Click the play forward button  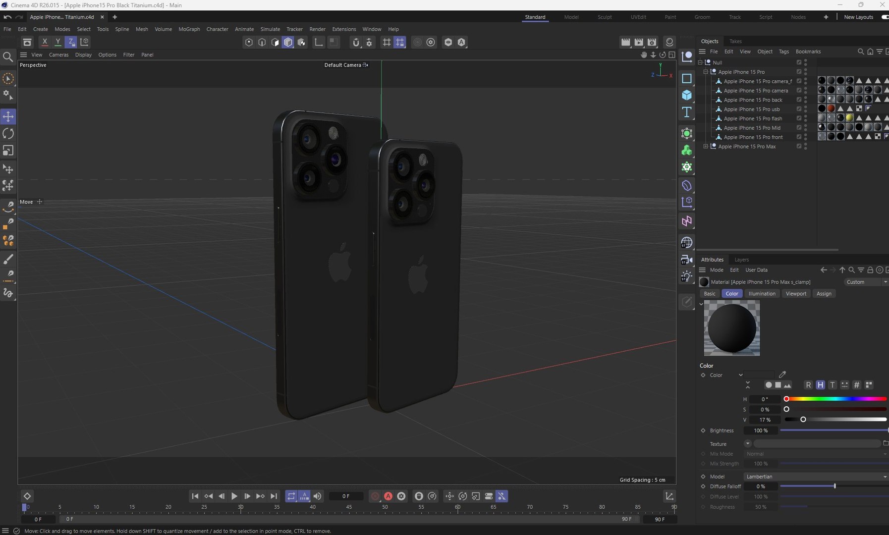[x=234, y=496]
